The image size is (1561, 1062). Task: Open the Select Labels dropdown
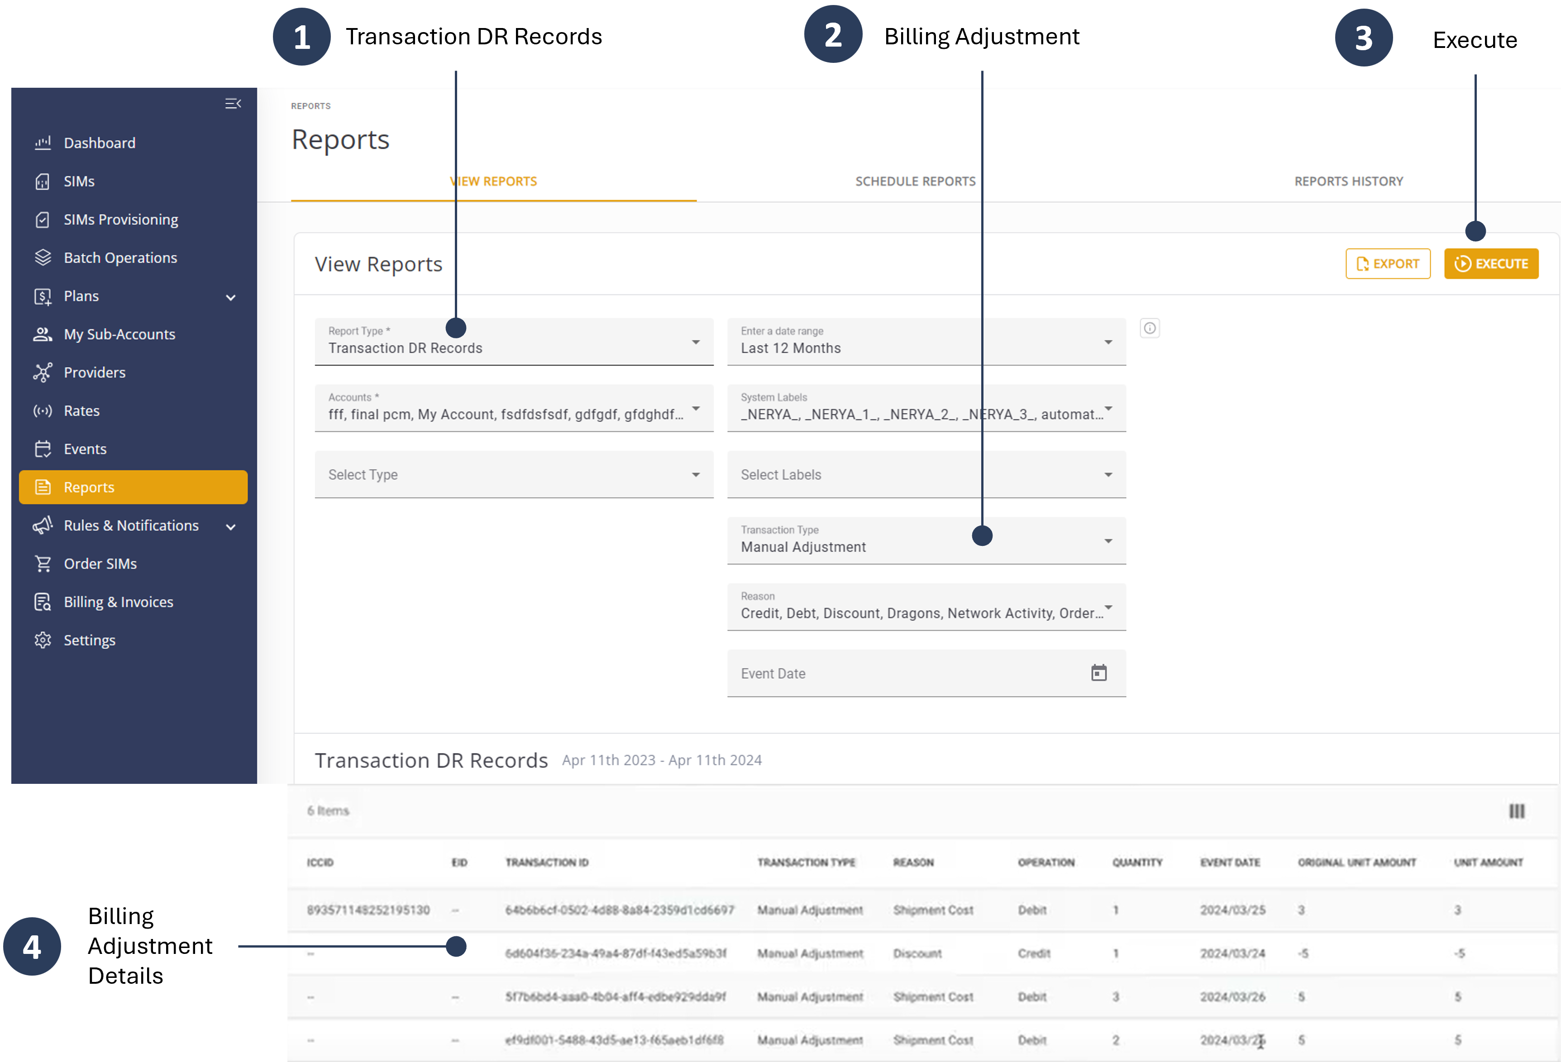click(x=926, y=474)
